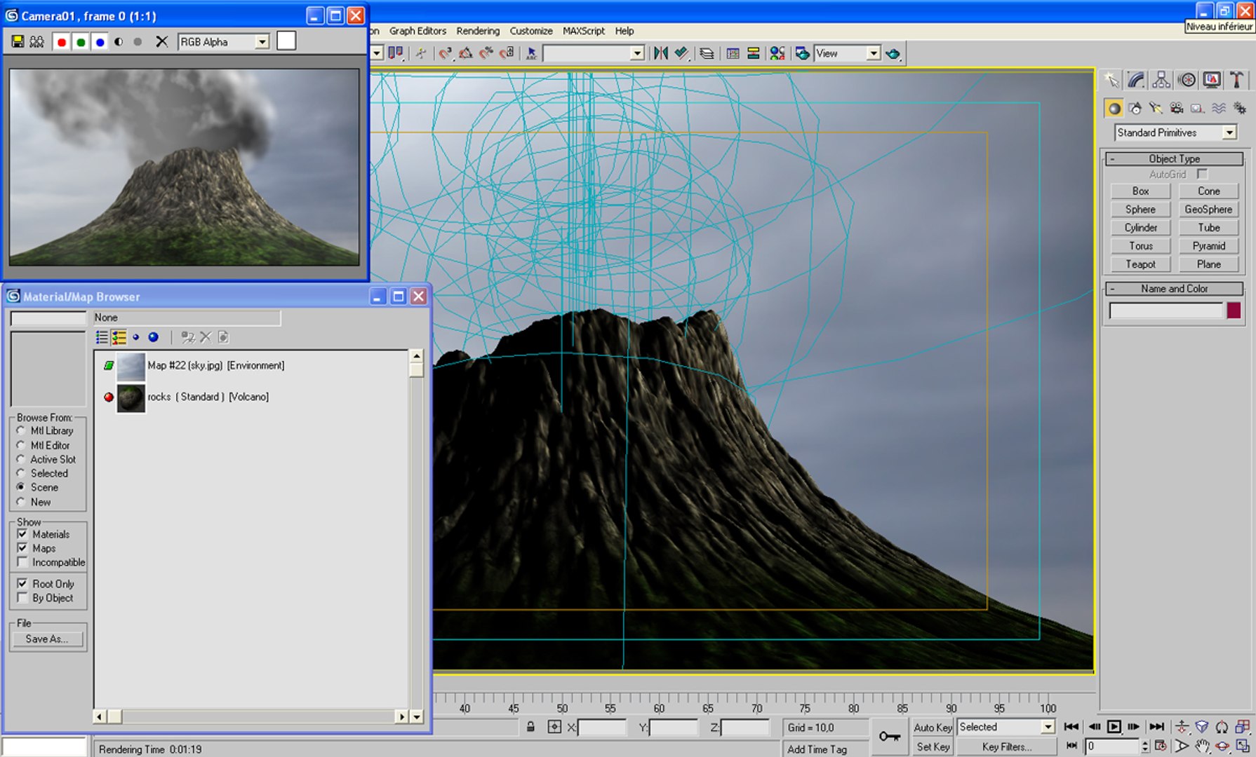The width and height of the screenshot is (1256, 757).
Task: Expand the Selected key filter dropdown
Action: [1048, 727]
